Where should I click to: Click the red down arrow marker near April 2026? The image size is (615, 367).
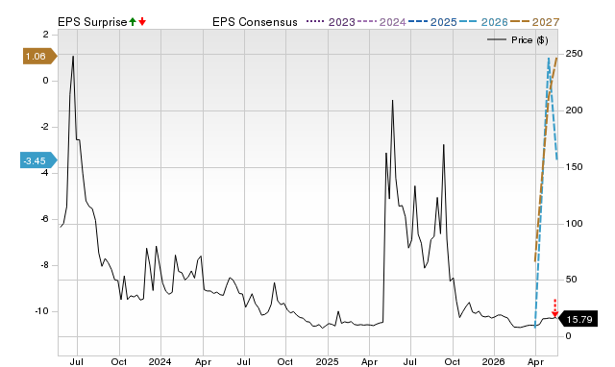coord(554,308)
